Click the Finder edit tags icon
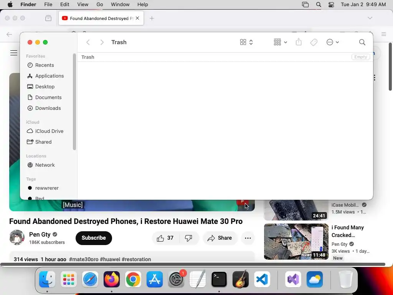Screen dimensions: 393x295 314,42
